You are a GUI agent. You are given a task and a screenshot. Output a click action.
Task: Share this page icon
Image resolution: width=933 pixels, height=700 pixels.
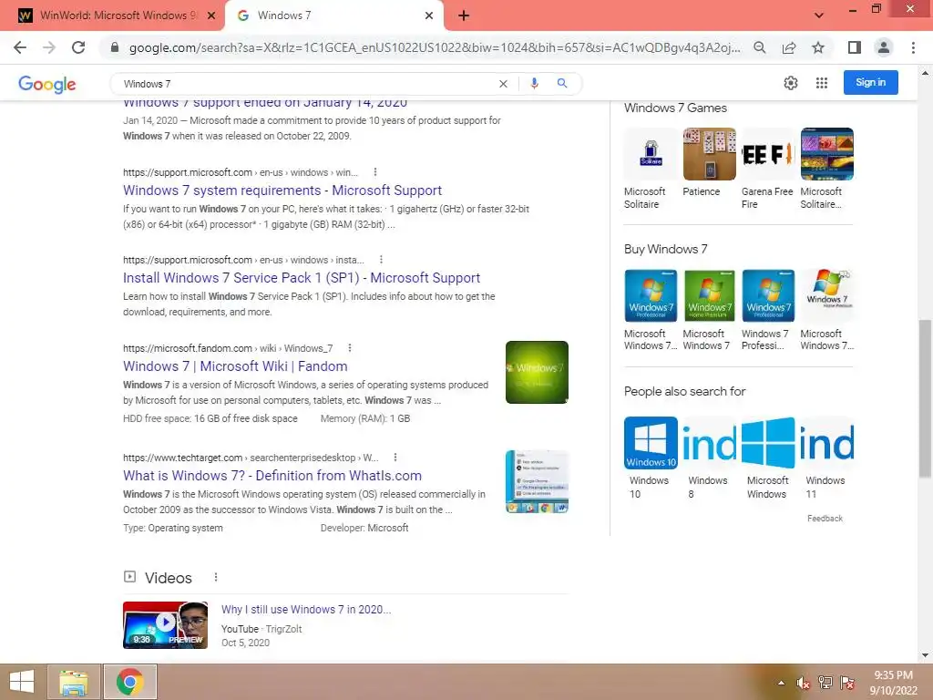point(789,47)
